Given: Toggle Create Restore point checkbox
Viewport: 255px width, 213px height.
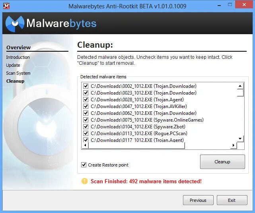Looking at the screenshot, I should 84,165.
